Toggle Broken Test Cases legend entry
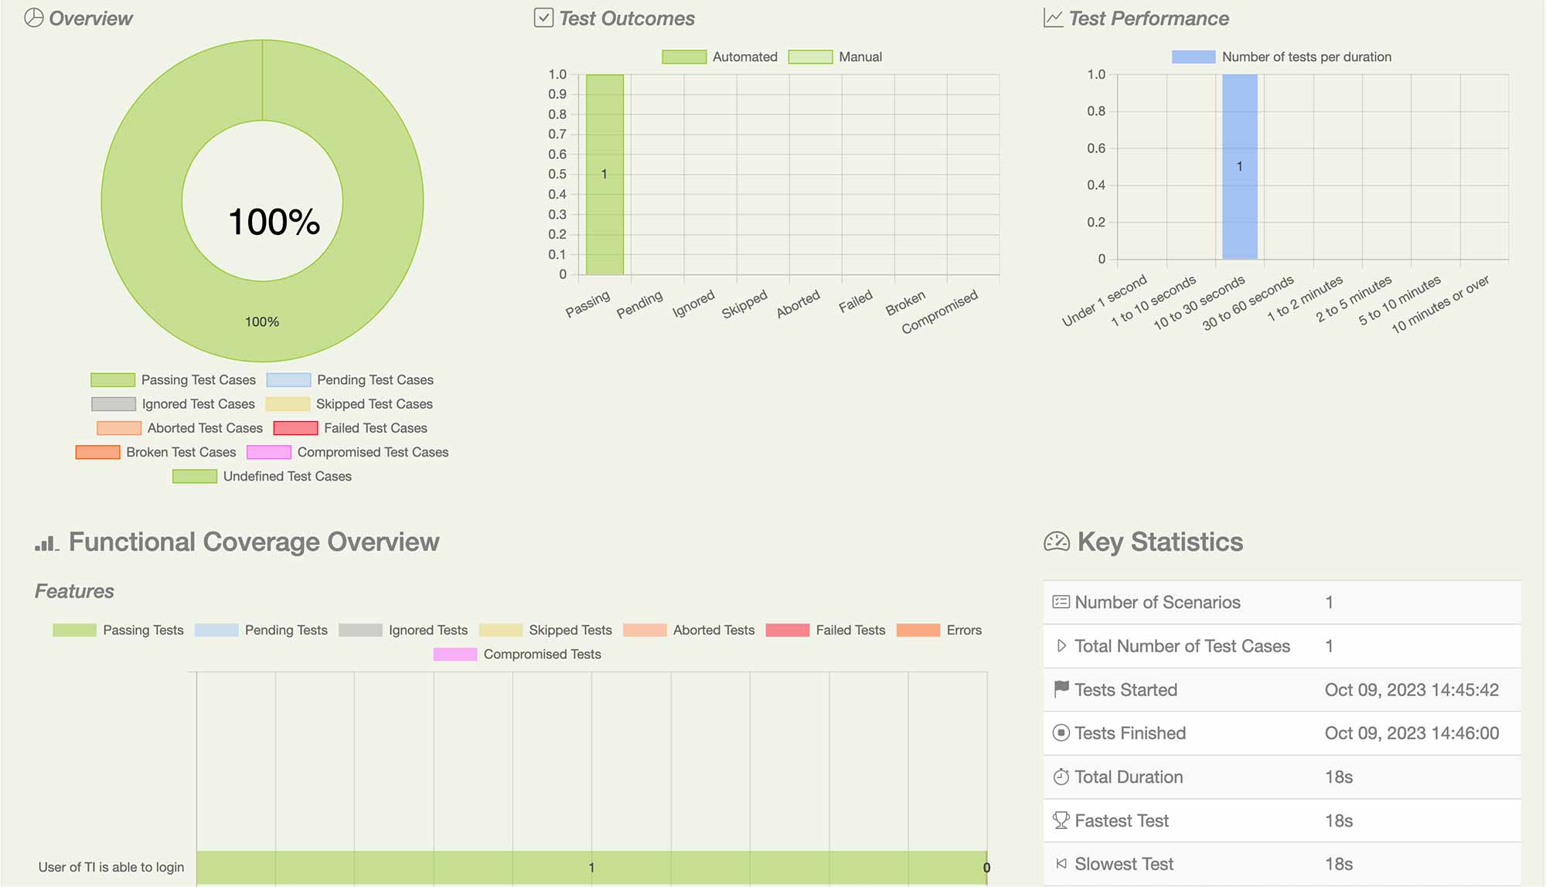Screen dimensions: 1546x887 (x=156, y=452)
